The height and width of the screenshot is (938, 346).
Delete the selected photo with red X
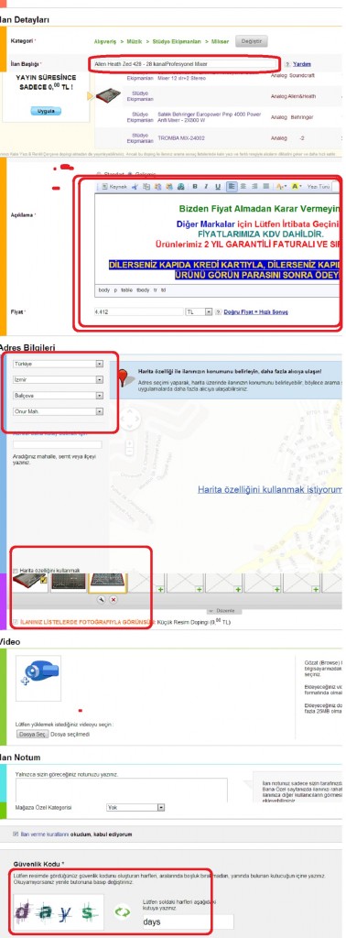[x=114, y=599]
